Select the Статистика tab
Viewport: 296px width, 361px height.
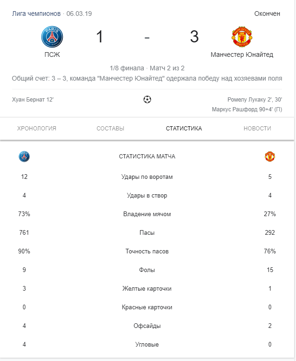coord(184,129)
